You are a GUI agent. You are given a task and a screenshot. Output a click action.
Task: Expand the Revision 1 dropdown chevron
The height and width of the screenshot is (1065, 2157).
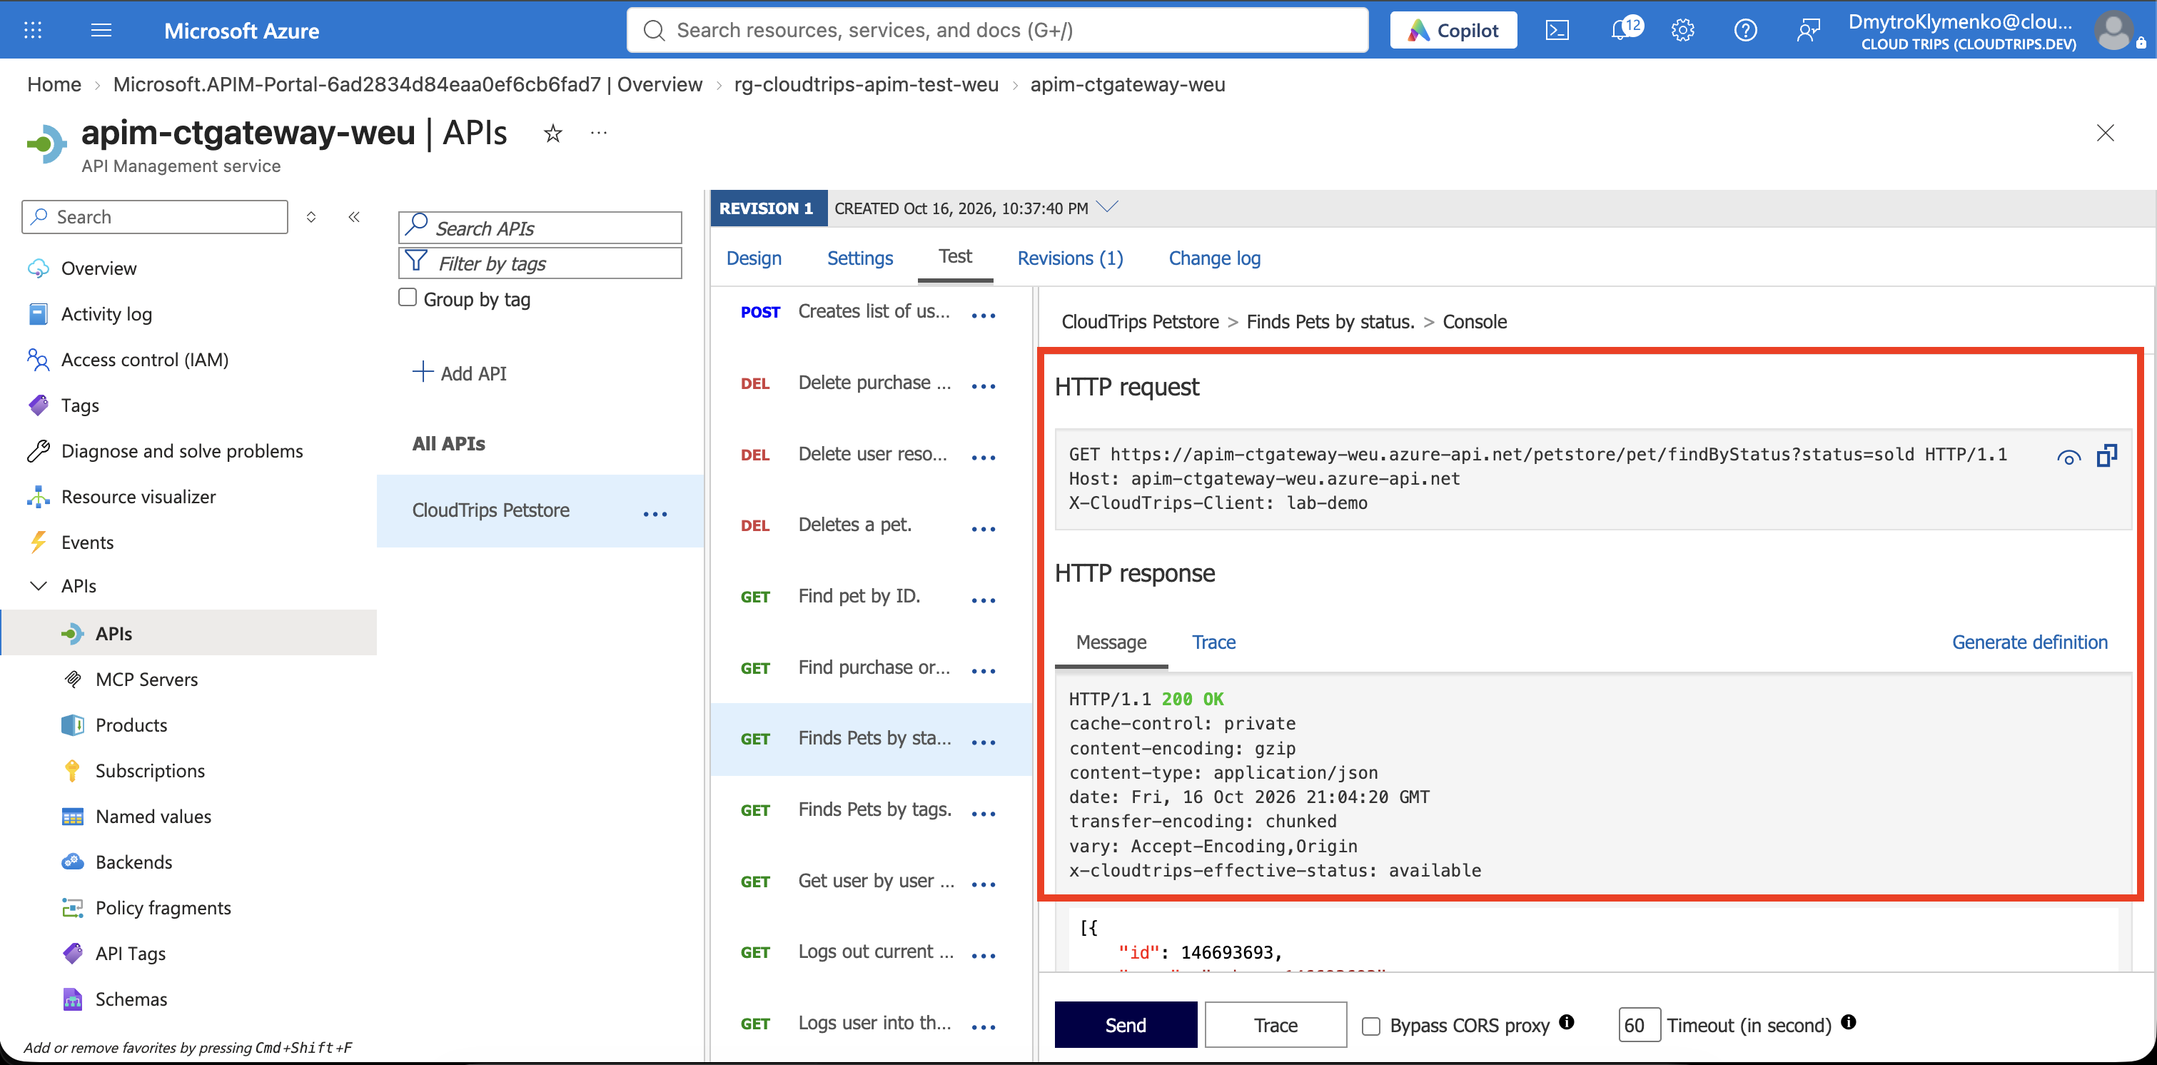pos(1108,207)
